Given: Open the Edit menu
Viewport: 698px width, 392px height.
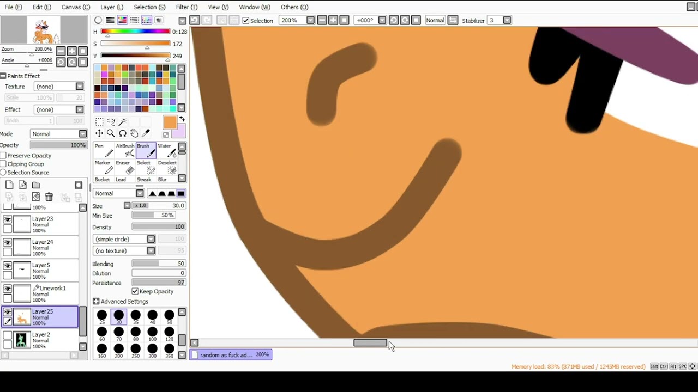Looking at the screenshot, I should tap(41, 7).
